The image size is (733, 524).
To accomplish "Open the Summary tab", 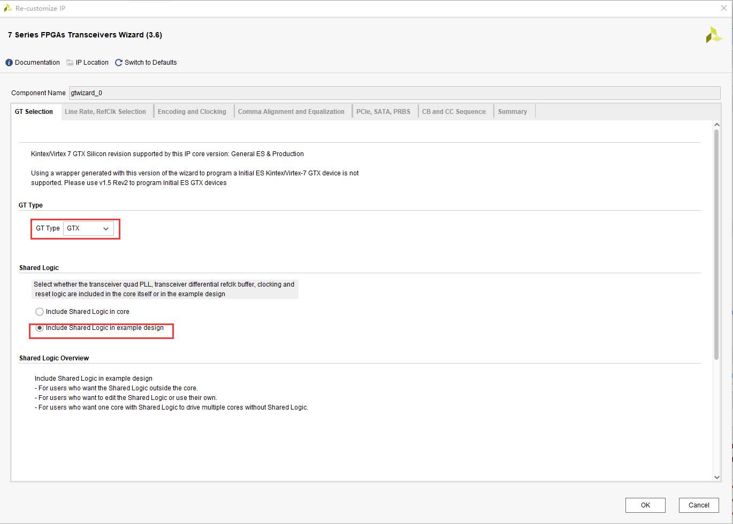I will point(513,112).
